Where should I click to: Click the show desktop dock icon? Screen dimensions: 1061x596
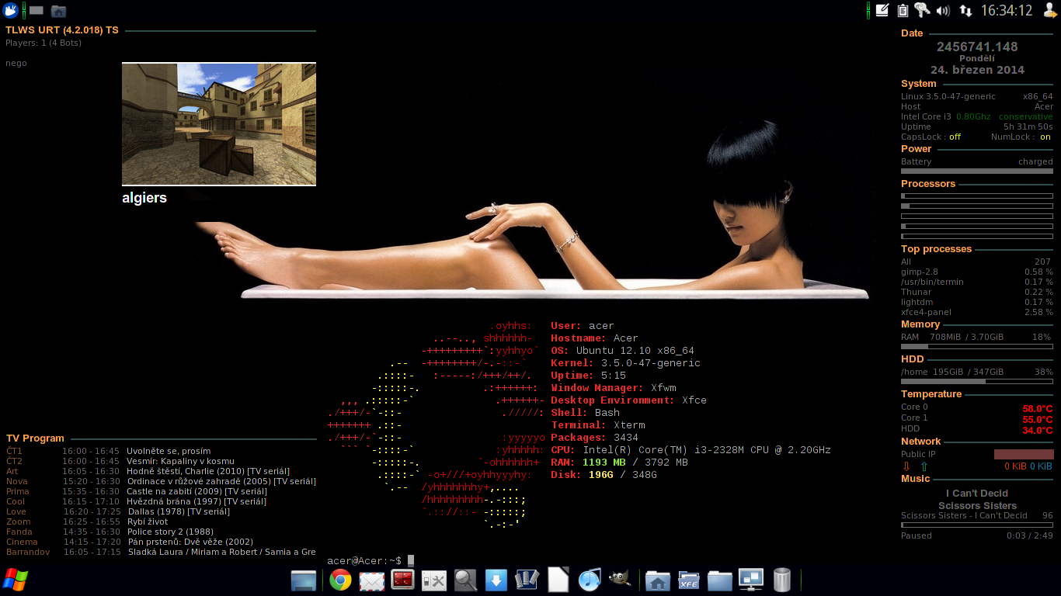point(304,580)
